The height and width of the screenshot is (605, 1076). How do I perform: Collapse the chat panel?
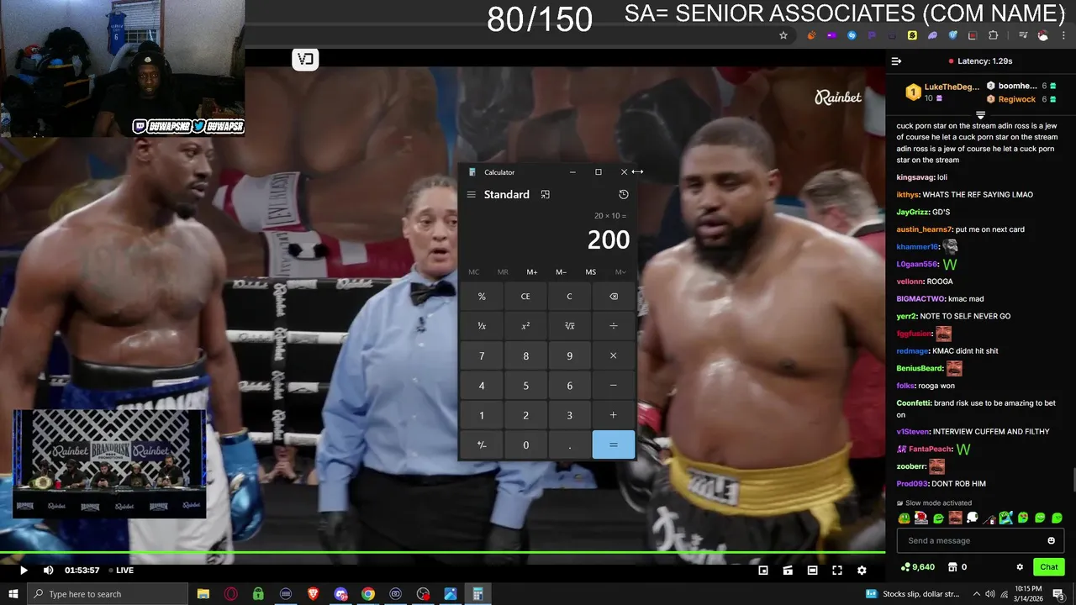(896, 61)
